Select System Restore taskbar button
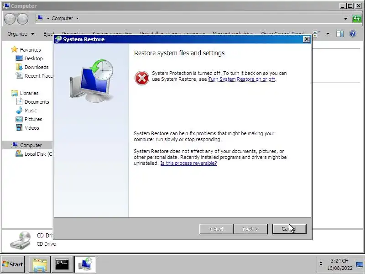Image resolution: width=365 pixels, height=274 pixels. point(85,264)
